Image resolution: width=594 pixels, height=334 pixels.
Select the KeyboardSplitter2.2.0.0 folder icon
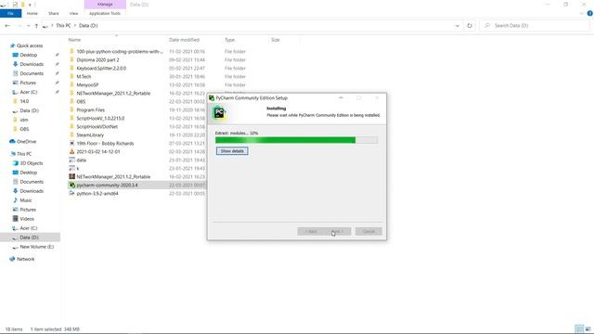(x=71, y=68)
